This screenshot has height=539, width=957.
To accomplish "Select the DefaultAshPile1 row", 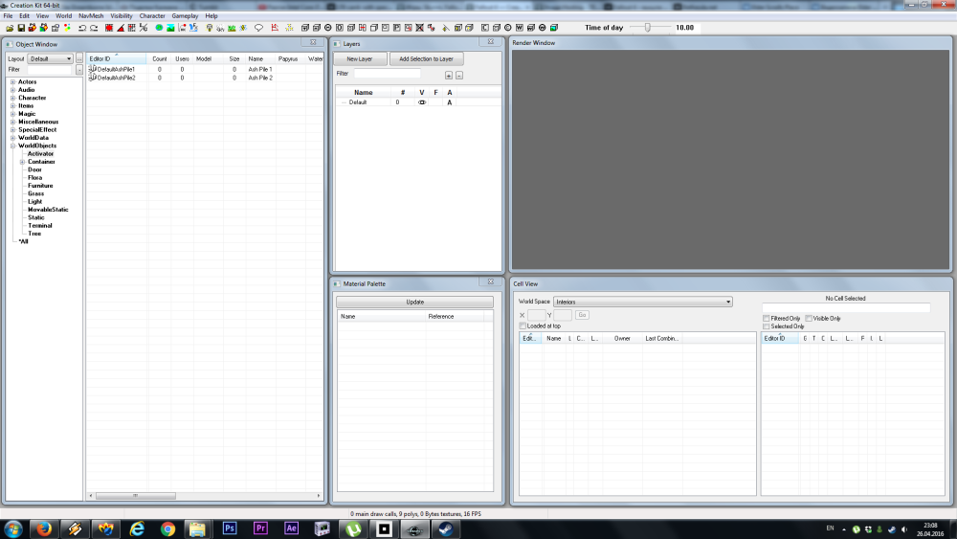I will (x=205, y=70).
